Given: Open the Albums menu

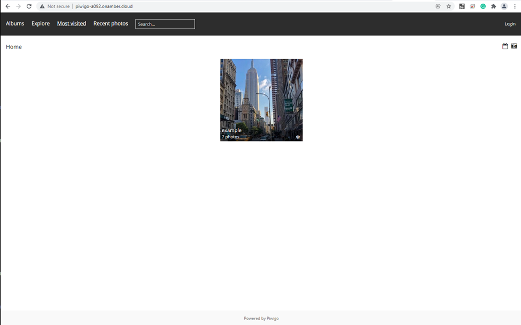Looking at the screenshot, I should pyautogui.click(x=15, y=23).
